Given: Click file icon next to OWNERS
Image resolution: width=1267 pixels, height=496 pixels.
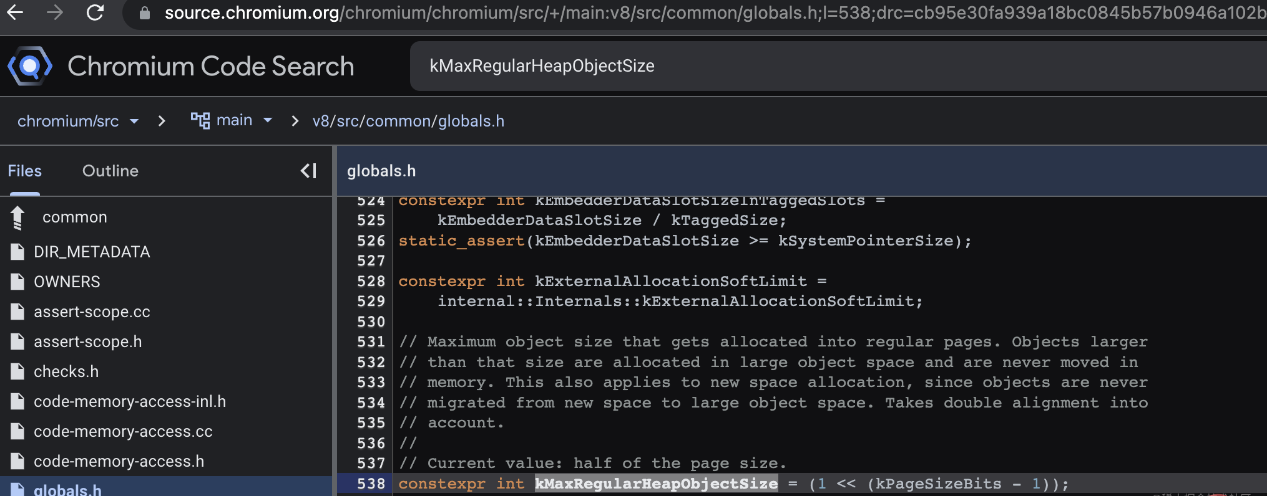Looking at the screenshot, I should (17, 282).
